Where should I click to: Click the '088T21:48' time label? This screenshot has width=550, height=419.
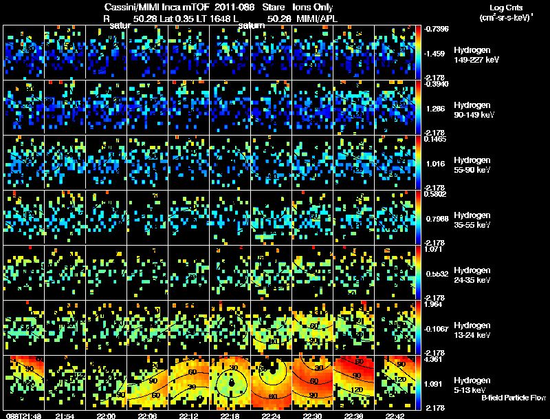pos(23,416)
